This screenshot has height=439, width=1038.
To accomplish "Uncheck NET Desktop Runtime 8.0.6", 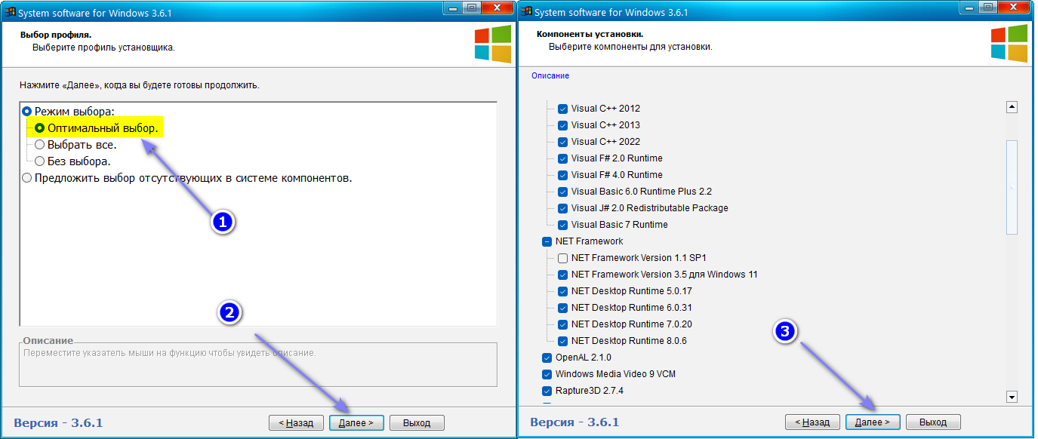I will pyautogui.click(x=563, y=341).
